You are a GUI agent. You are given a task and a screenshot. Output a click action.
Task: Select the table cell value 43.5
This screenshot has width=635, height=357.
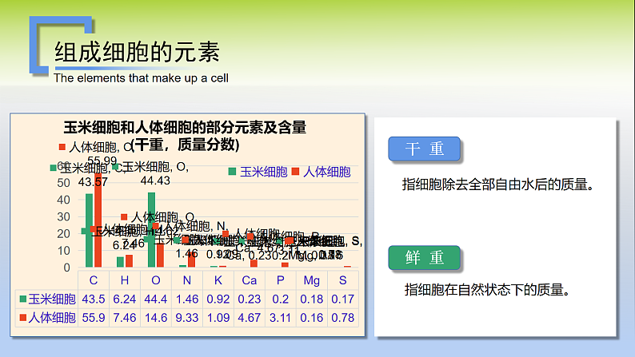pos(94,299)
